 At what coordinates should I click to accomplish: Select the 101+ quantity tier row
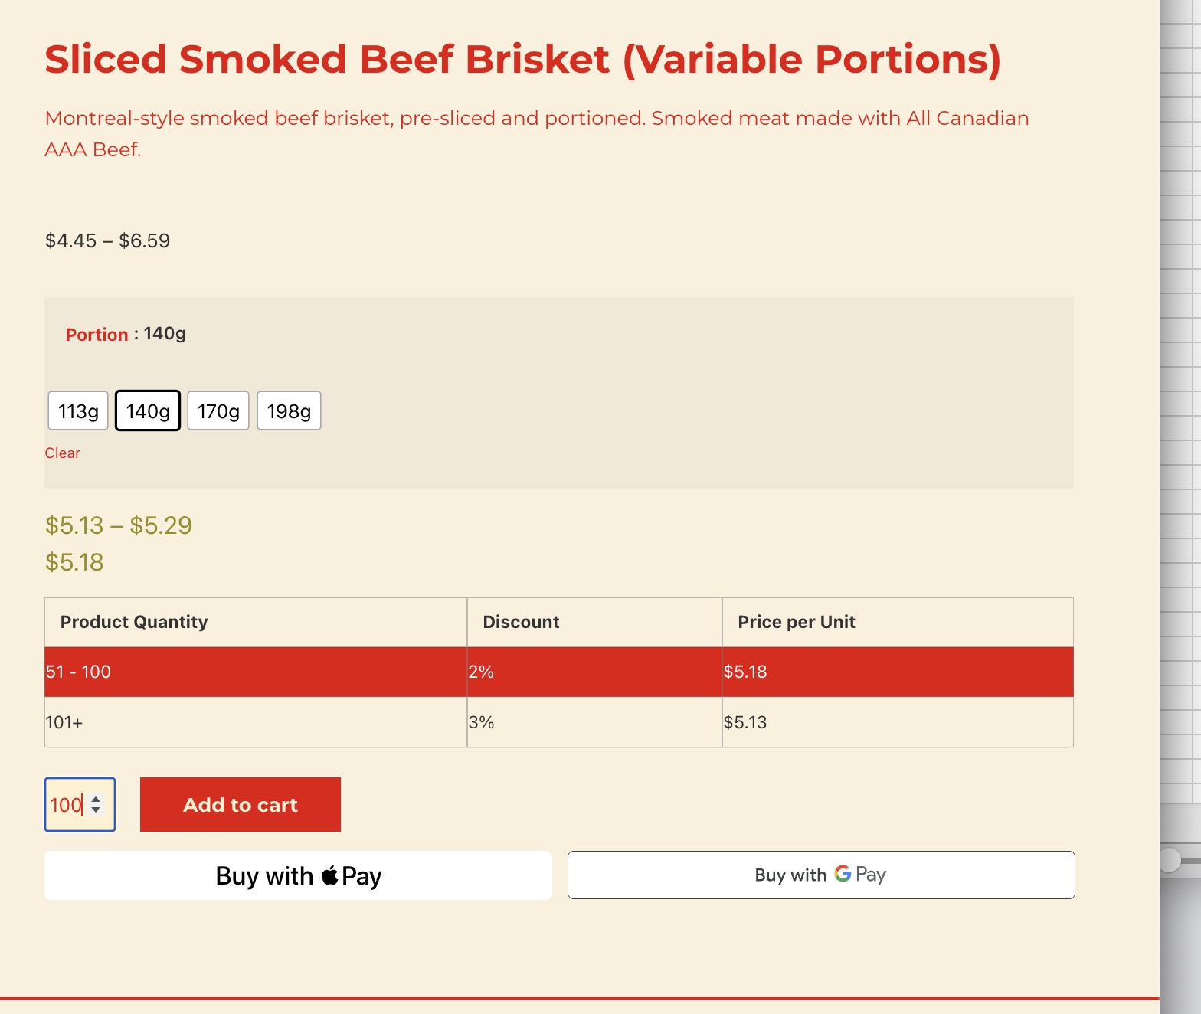click(559, 722)
